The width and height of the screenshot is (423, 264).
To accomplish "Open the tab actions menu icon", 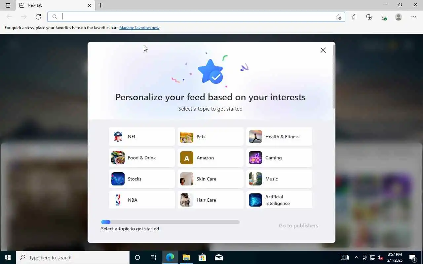I will pos(8,5).
